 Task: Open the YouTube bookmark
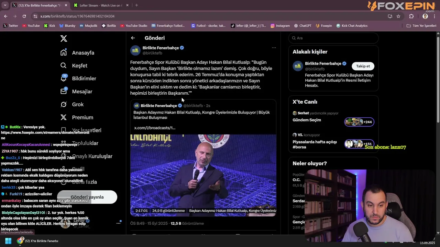[x=31, y=26]
